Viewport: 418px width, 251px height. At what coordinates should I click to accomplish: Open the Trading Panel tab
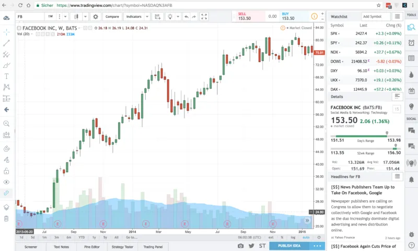pyautogui.click(x=153, y=247)
